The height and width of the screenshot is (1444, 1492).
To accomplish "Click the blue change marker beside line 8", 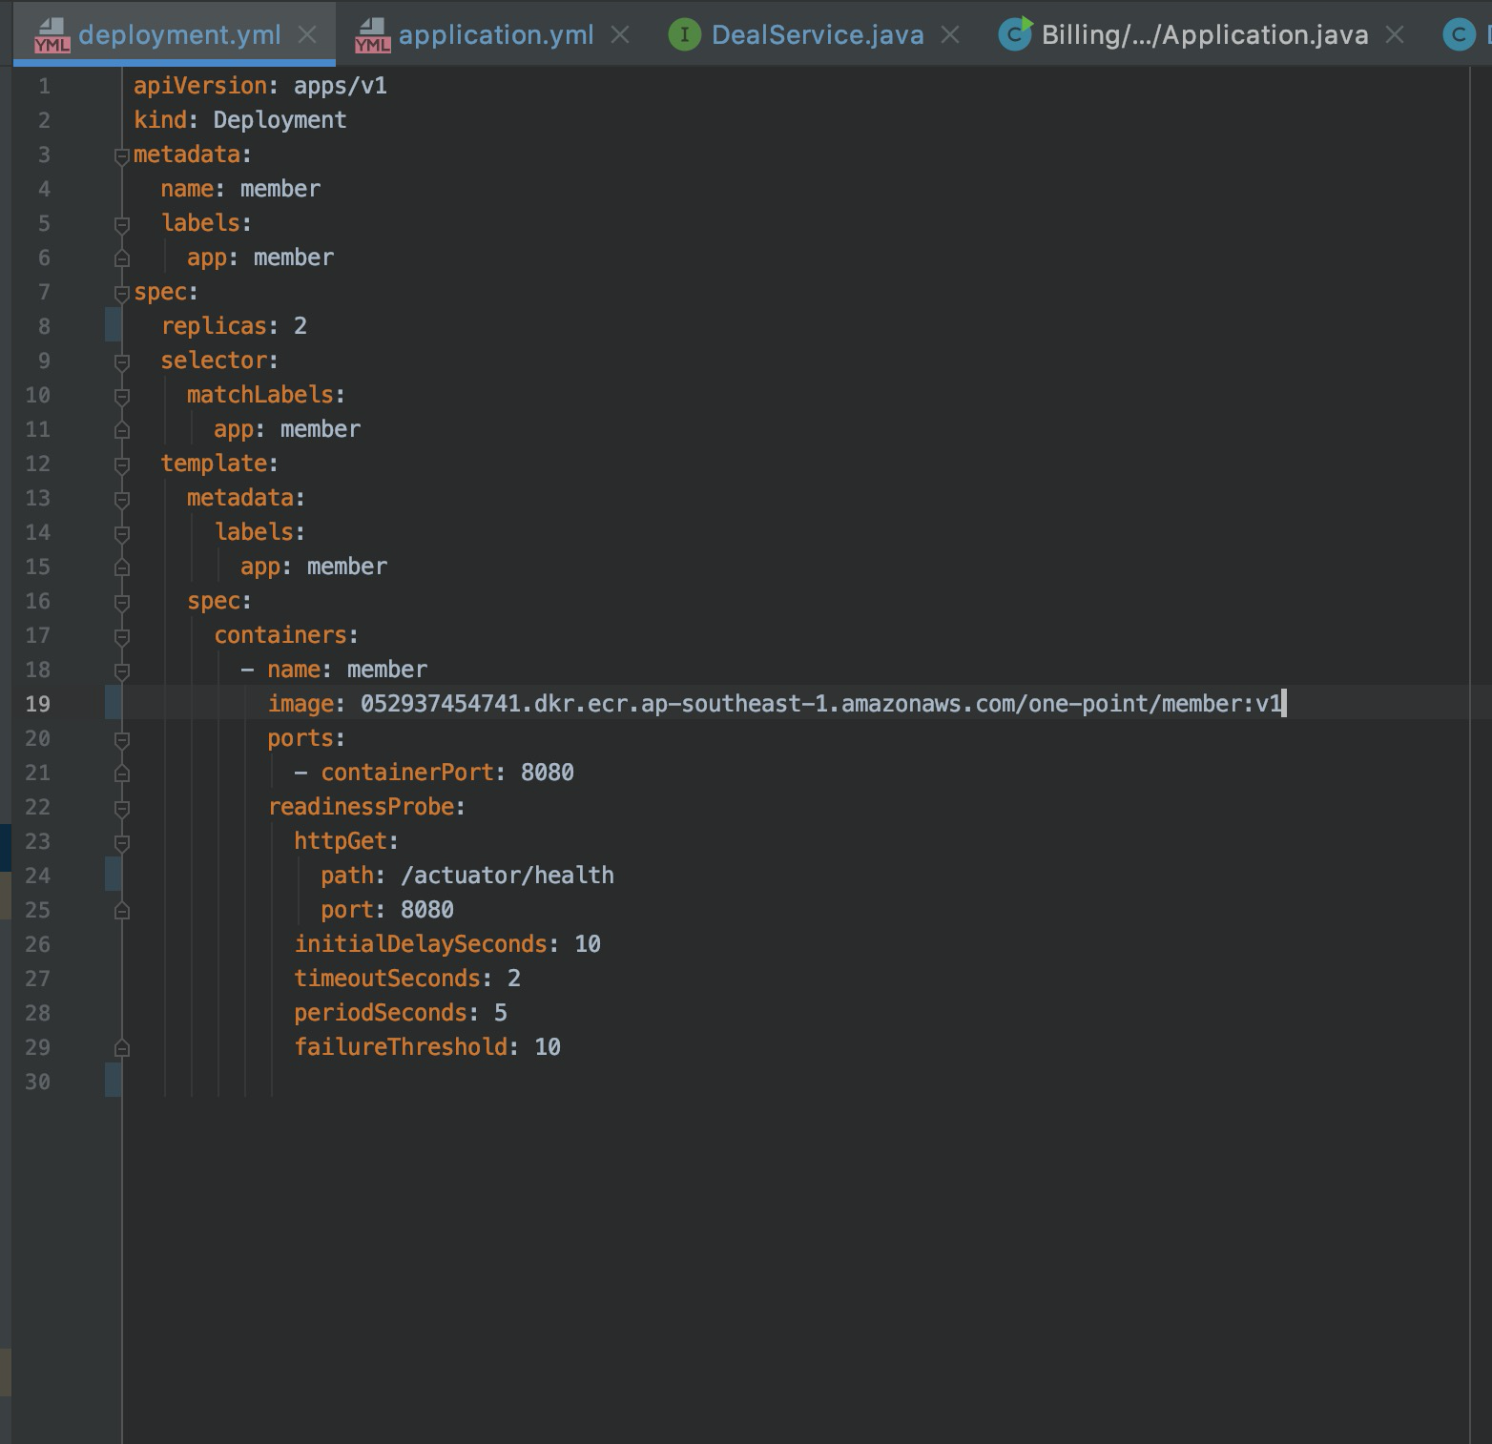I will 112,325.
